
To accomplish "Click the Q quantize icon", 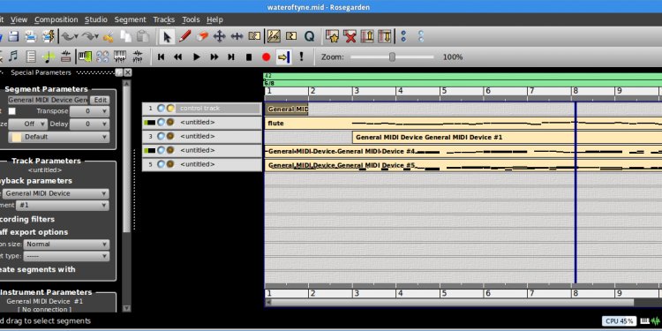I will tap(309, 37).
